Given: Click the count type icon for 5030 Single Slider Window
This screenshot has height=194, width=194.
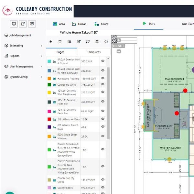Looking at the screenshot, I should coord(54,136).
